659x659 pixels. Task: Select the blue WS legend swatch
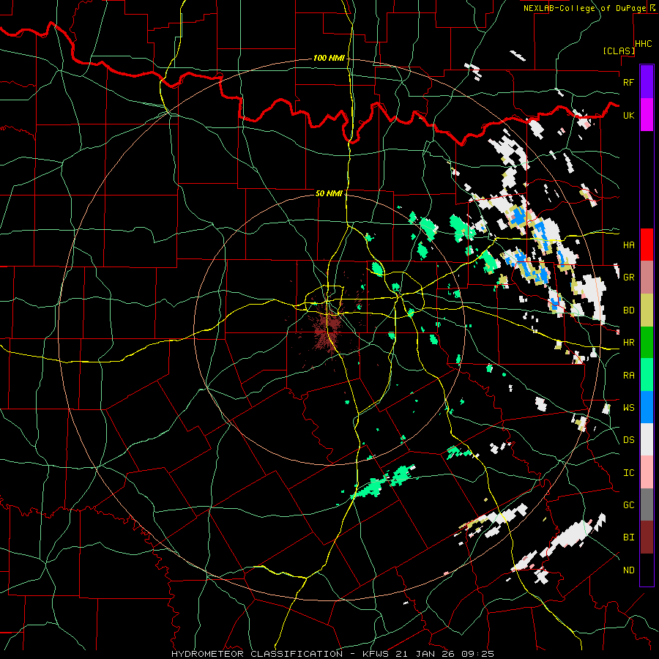tap(647, 407)
